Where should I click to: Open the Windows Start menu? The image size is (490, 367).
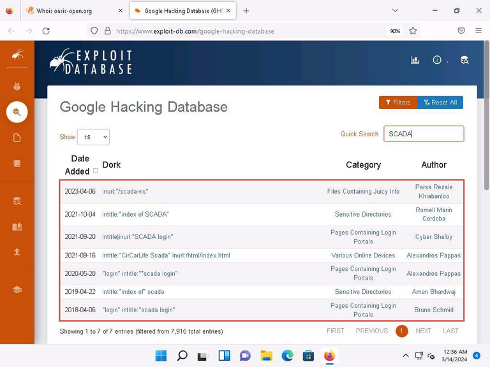point(161,356)
